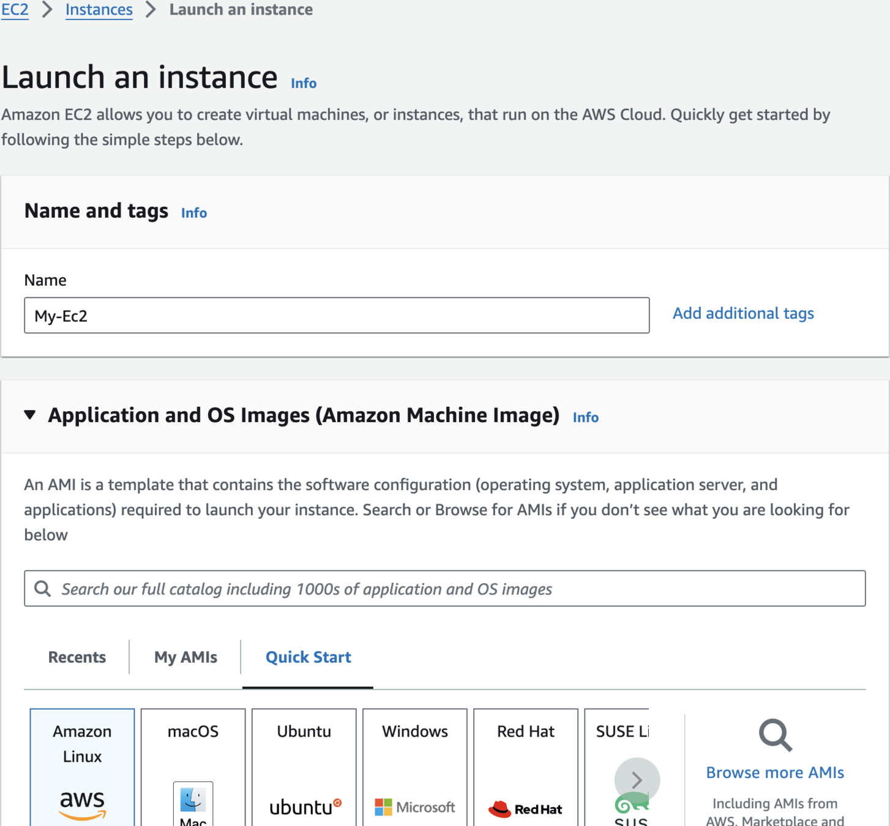Click the ubuntu logo in Ubuntu card
The height and width of the screenshot is (826, 890).
point(305,807)
